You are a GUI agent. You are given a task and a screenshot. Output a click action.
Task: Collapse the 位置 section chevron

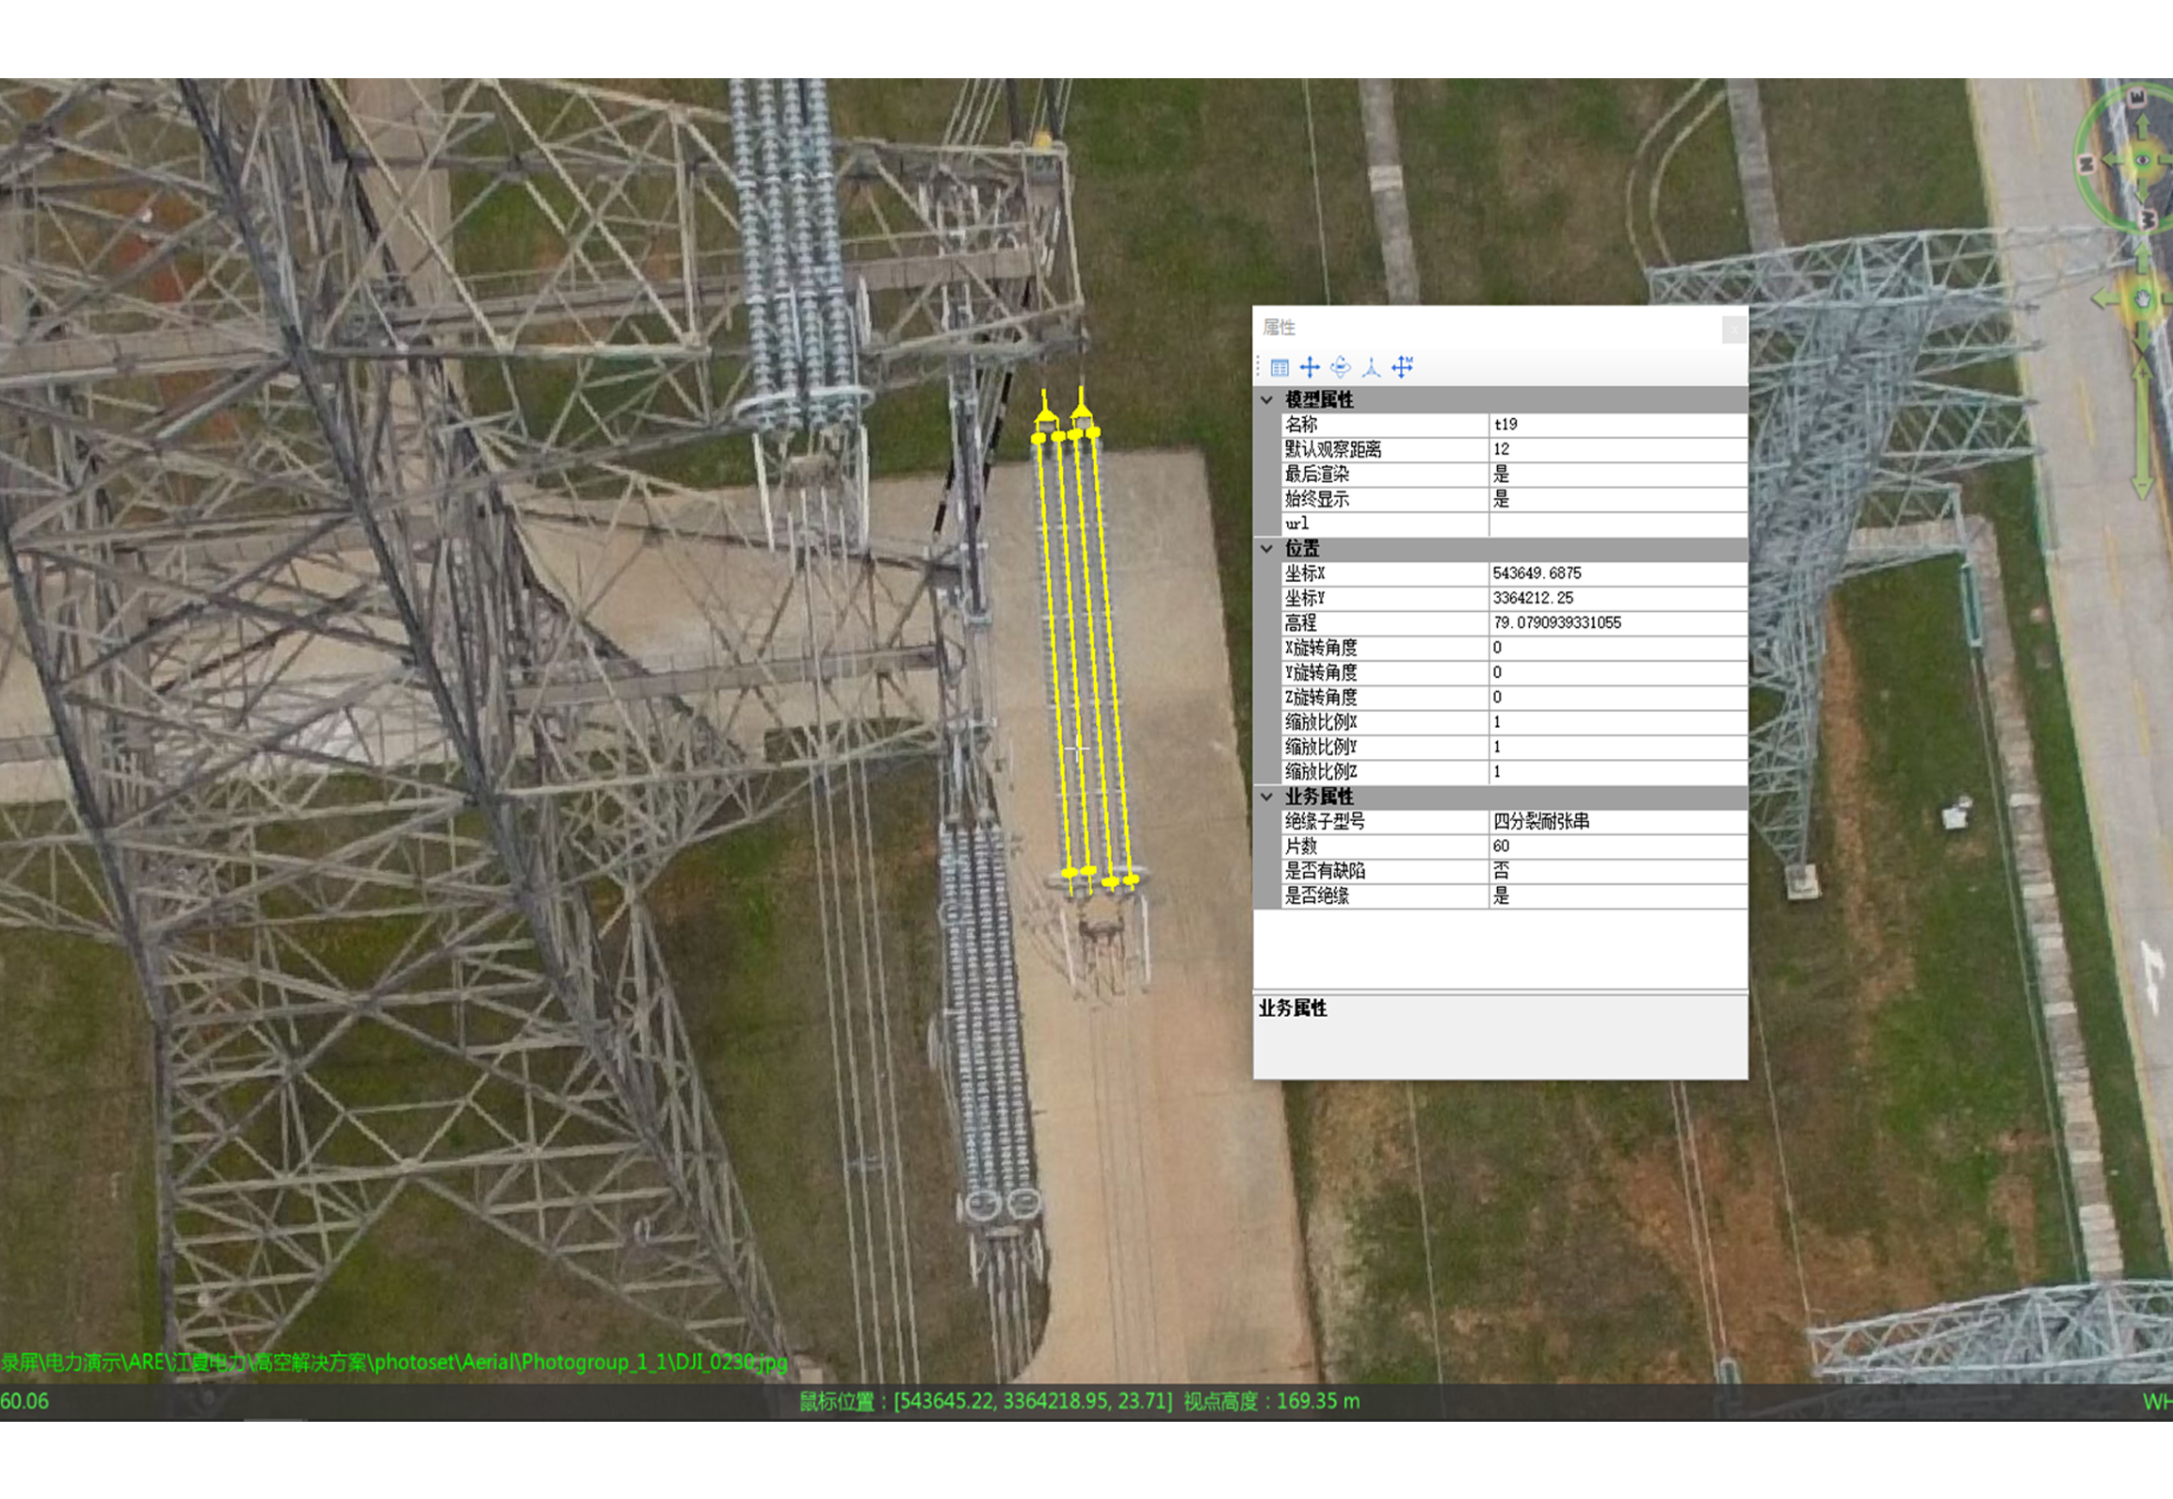click(1267, 549)
